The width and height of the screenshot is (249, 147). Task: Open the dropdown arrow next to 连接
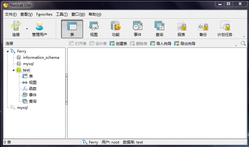27,29
